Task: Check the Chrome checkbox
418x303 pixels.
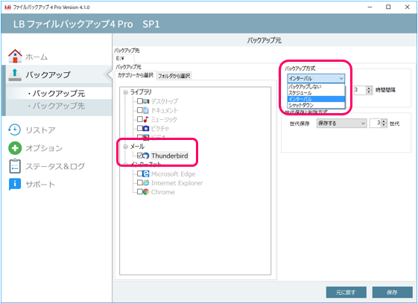Action: pos(139,192)
